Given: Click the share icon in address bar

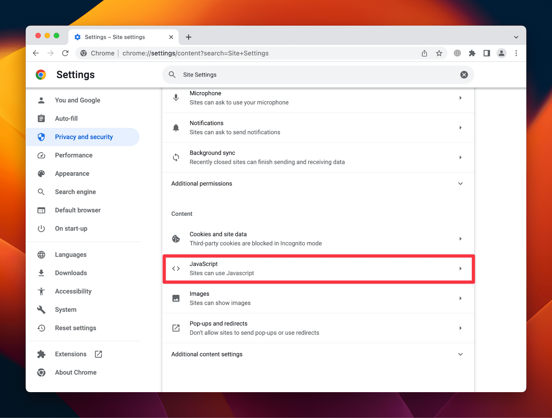Looking at the screenshot, I should tap(424, 53).
